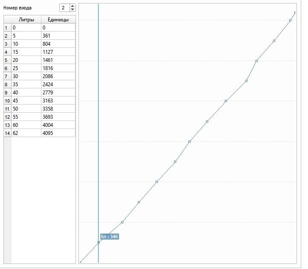
Task: Decrease the input number with down arrow
Action: pyautogui.click(x=72, y=10)
